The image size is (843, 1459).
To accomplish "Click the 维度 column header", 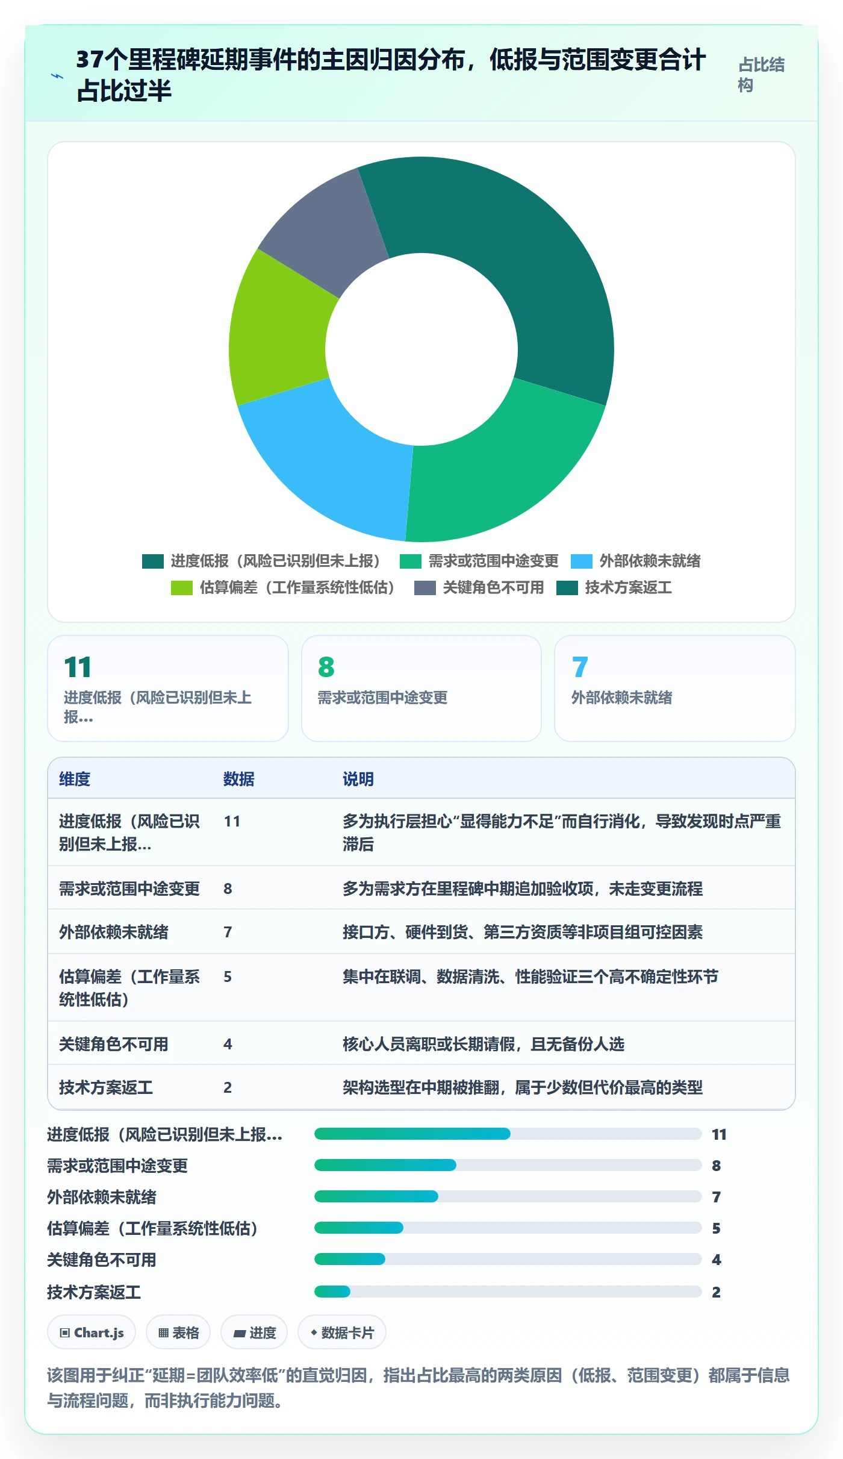I will [75, 779].
